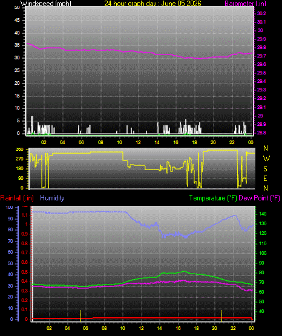Click the 28.8 barometer scale value
Image resolution: width=282 pixels, height=336 pixels.
click(x=261, y=133)
